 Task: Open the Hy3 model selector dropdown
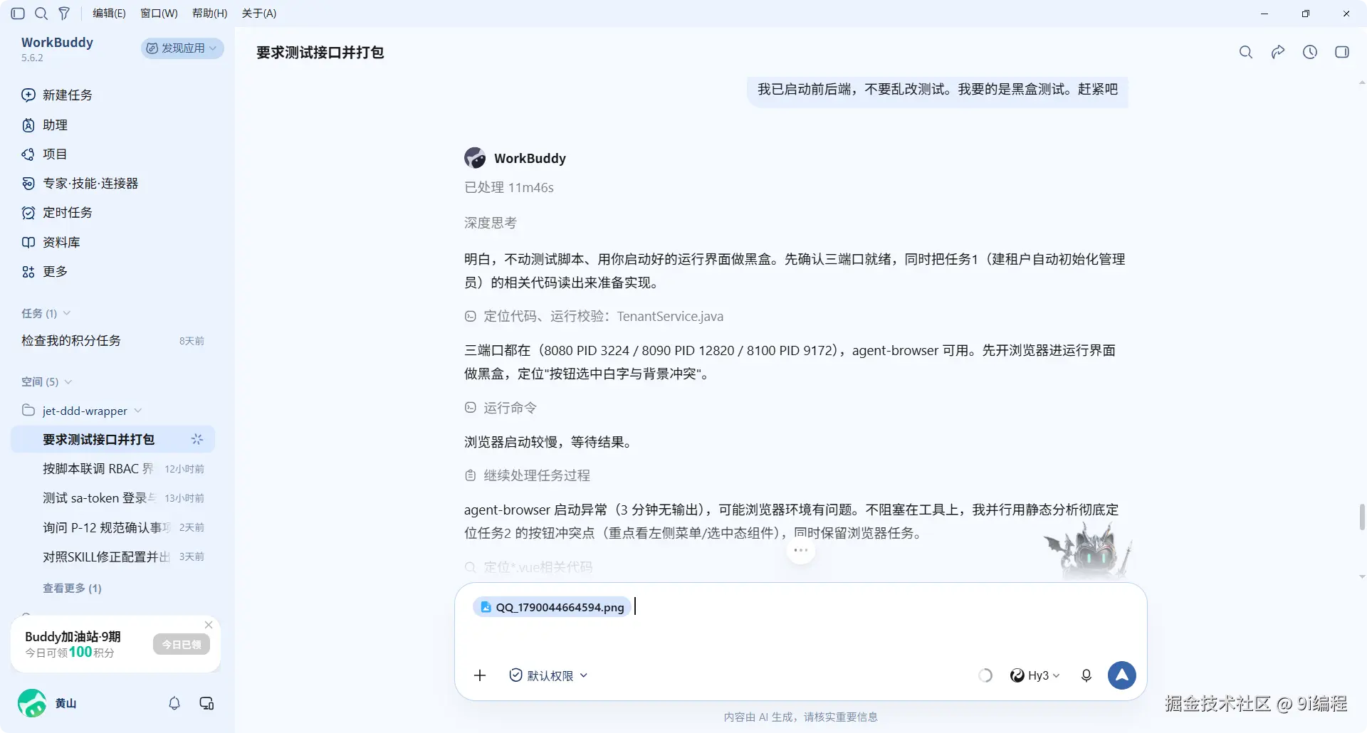coord(1035,675)
